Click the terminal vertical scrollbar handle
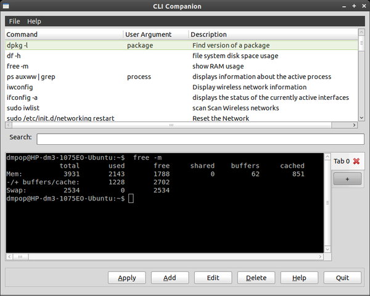The image size is (370, 296). [327, 203]
